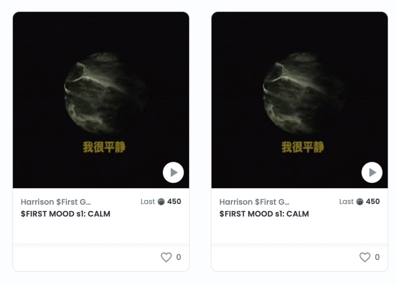Open left $FIRST MOOD s1: CALM title
The height and width of the screenshot is (285, 397).
coord(66,214)
